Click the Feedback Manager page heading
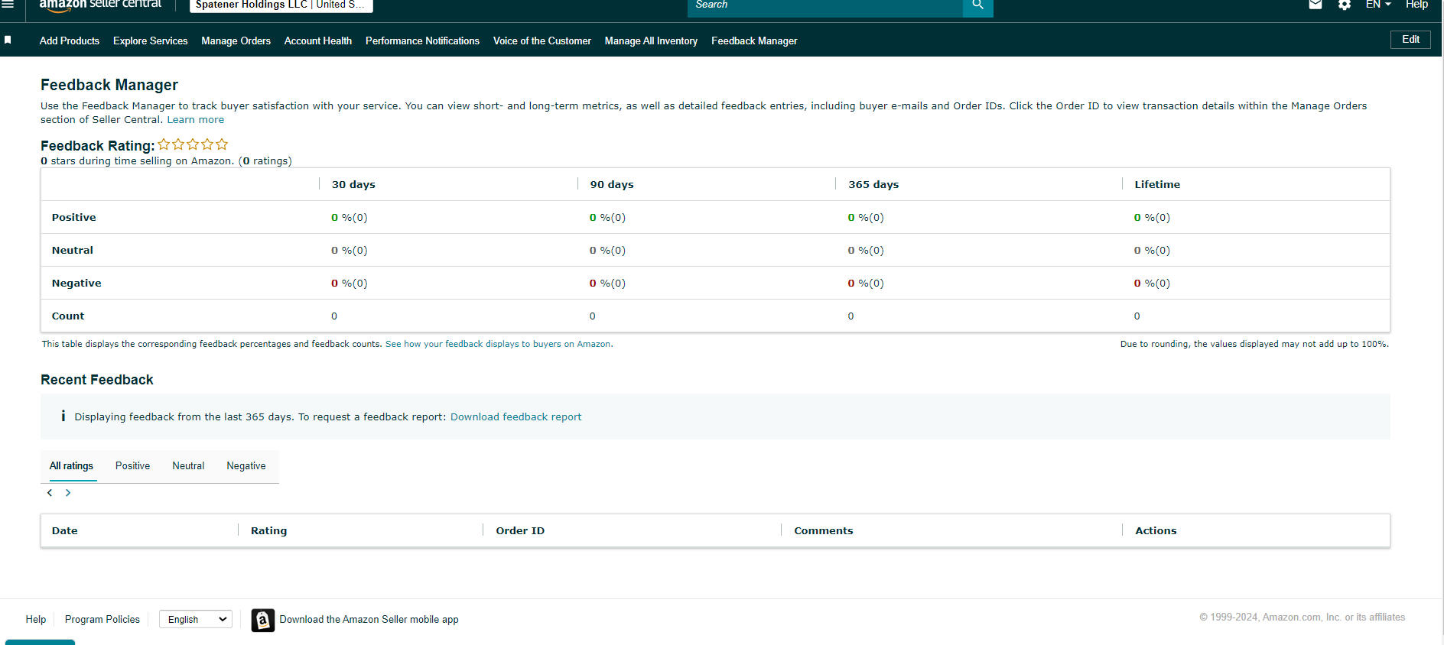Viewport: 1444px width, 645px height. 109,85
